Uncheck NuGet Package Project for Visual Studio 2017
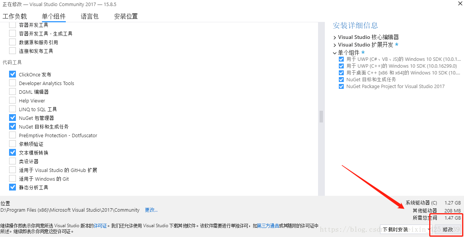Screen dimensions: 464x237 pyautogui.click(x=341, y=87)
